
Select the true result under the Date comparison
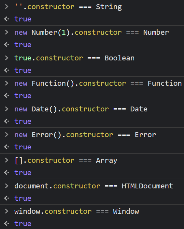click(x=23, y=121)
